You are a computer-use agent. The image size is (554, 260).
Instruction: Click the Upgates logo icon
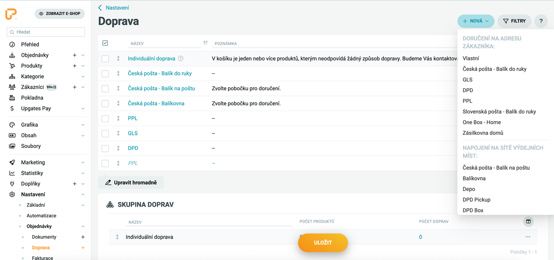click(11, 15)
